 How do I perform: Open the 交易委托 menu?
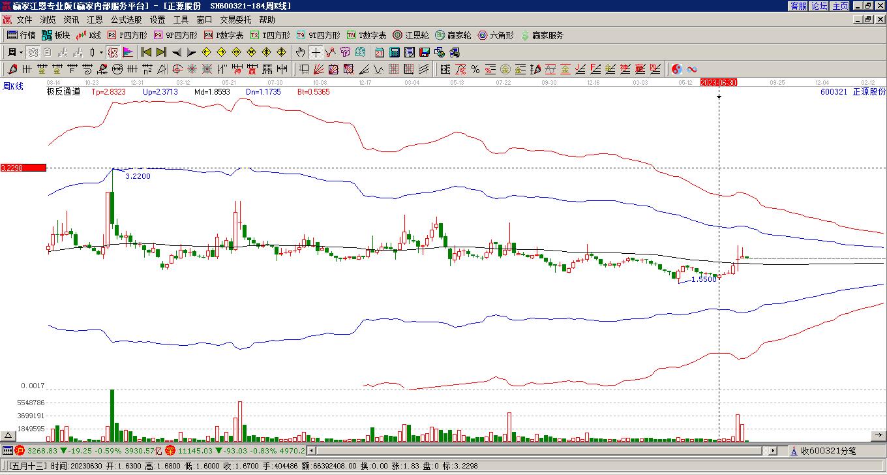pos(235,20)
